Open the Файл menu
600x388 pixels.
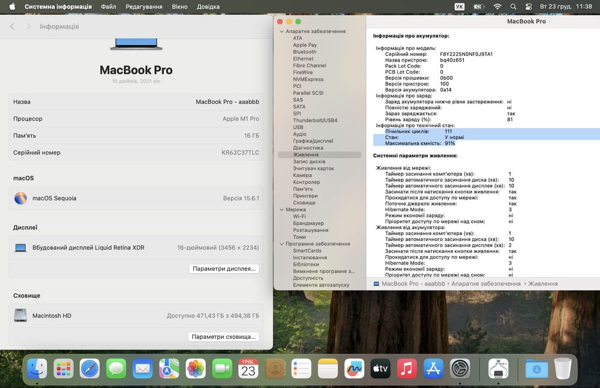pos(108,7)
